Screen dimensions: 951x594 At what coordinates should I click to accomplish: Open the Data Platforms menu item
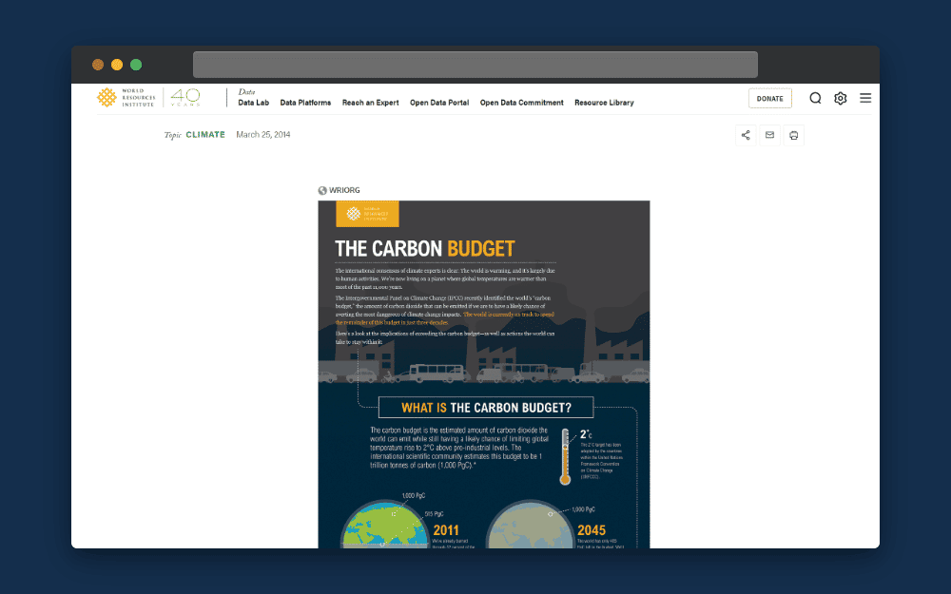tap(305, 103)
